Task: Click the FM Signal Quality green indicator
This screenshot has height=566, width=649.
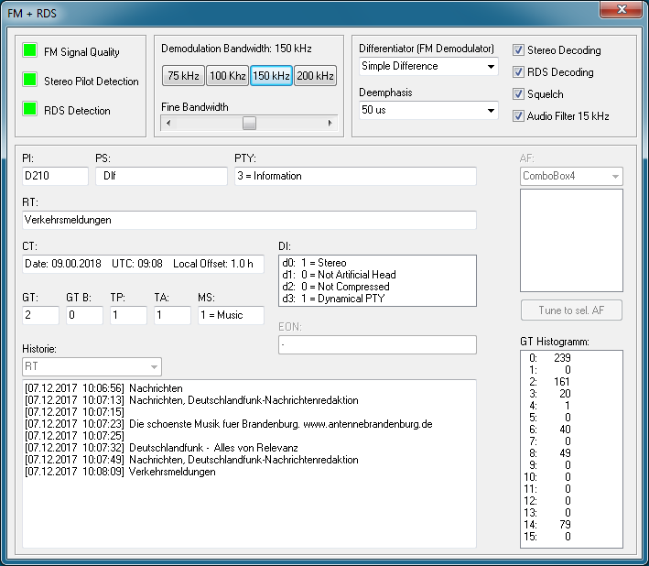Action: click(x=30, y=50)
